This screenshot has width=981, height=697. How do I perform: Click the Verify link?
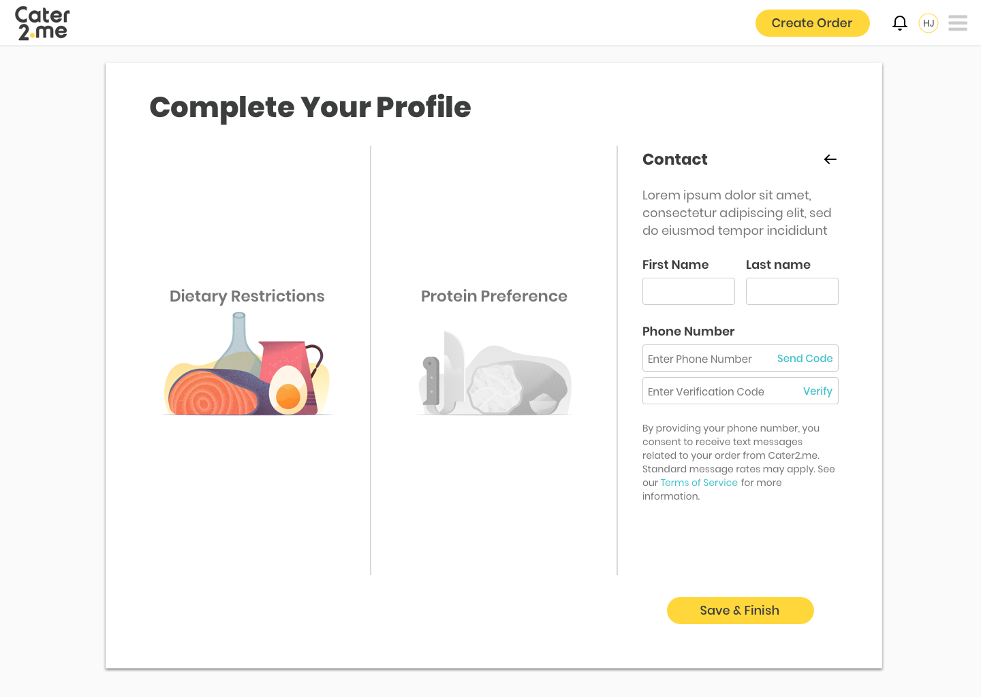click(x=817, y=391)
